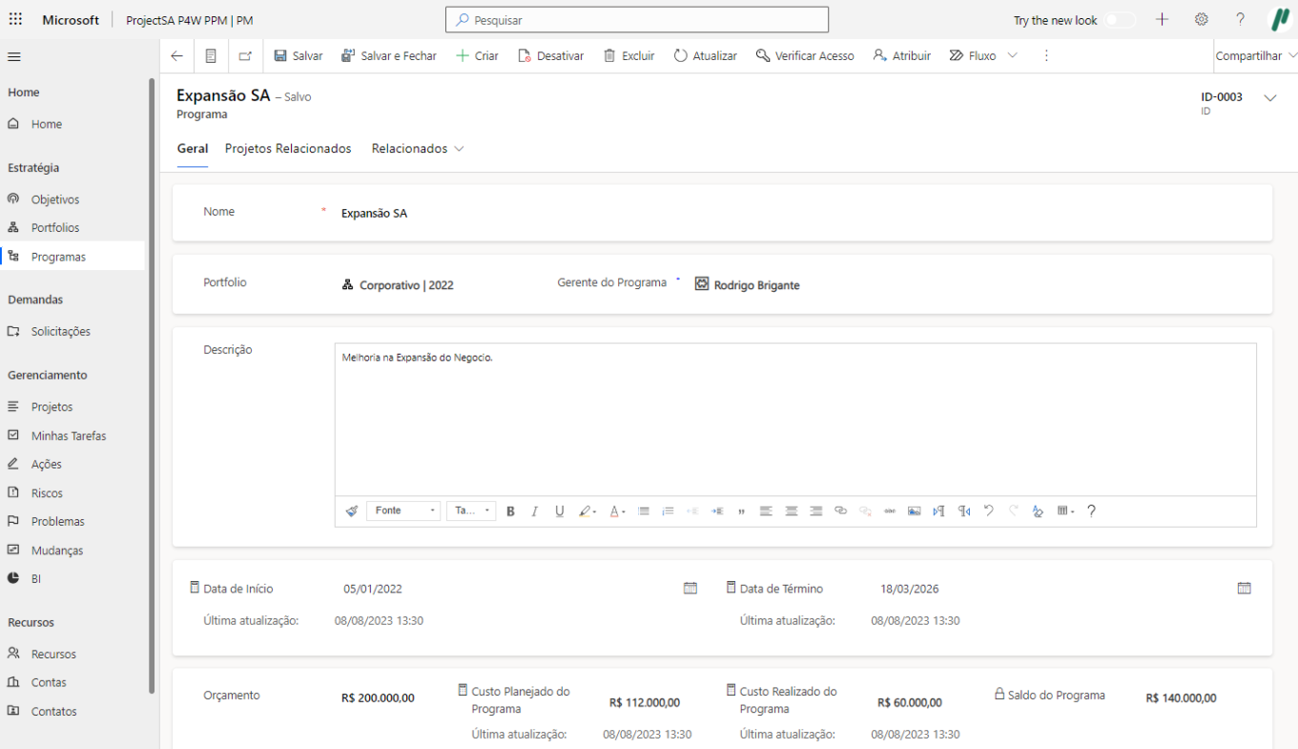
Task: Open the more commands overflow menu
Action: tap(1046, 56)
